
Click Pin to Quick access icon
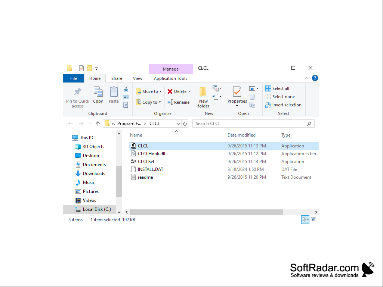click(78, 92)
